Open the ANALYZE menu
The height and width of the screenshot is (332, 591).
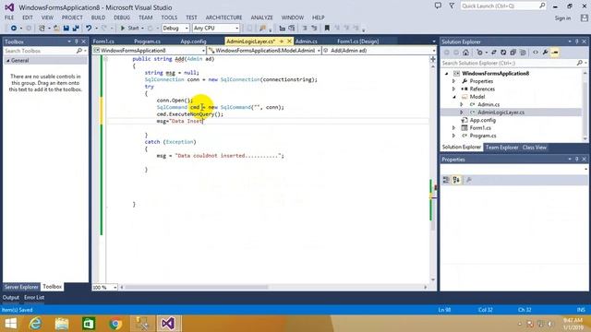[x=261, y=18]
